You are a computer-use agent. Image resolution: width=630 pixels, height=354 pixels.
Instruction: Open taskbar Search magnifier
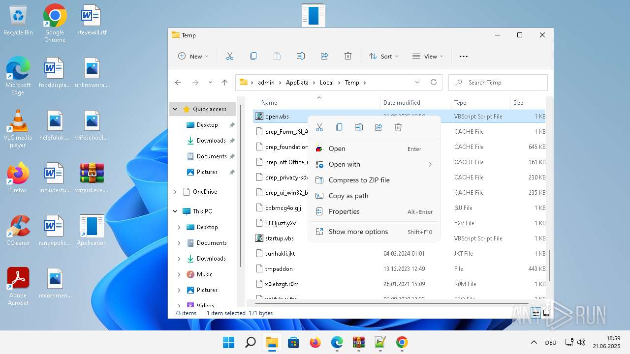251,342
